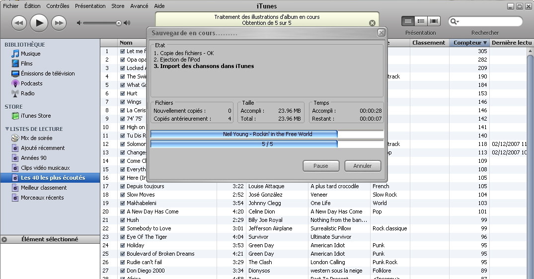The width and height of the screenshot is (534, 279).
Task: Sort by the Classement column header
Action: point(429,43)
